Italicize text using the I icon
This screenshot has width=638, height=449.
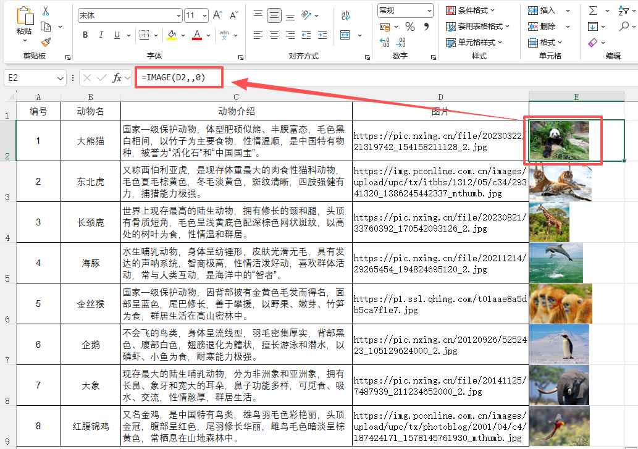point(100,35)
